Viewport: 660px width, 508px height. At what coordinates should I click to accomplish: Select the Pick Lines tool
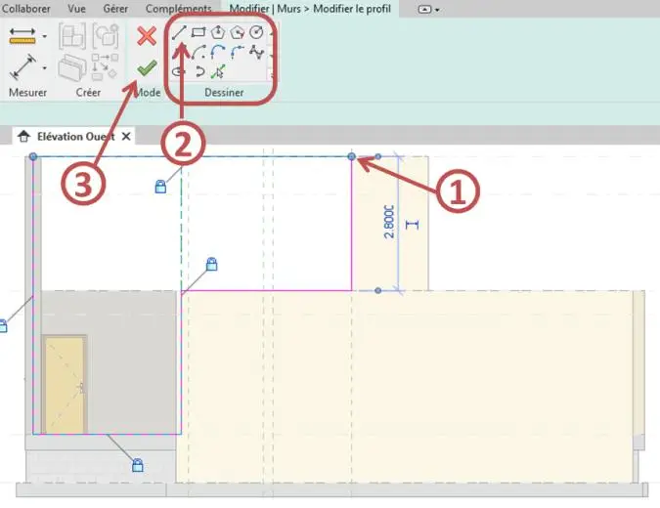(x=218, y=72)
